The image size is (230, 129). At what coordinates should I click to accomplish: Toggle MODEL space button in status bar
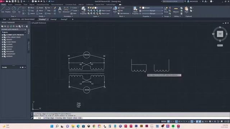pyautogui.click(x=164, y=121)
